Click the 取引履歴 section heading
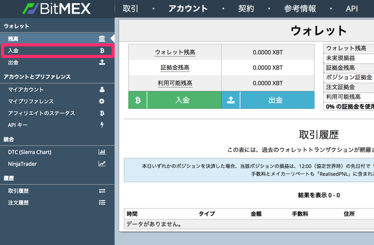Image resolution: width=374 pixels, height=245 pixels. [x=319, y=135]
